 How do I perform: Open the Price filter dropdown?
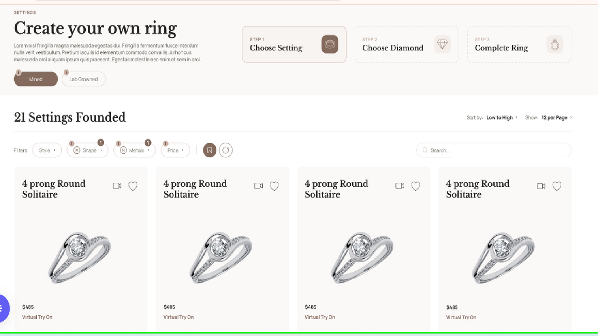point(175,150)
